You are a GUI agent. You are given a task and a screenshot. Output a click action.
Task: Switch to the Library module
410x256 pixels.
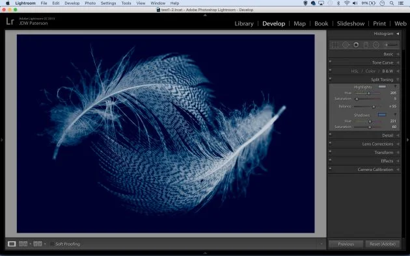(244, 23)
